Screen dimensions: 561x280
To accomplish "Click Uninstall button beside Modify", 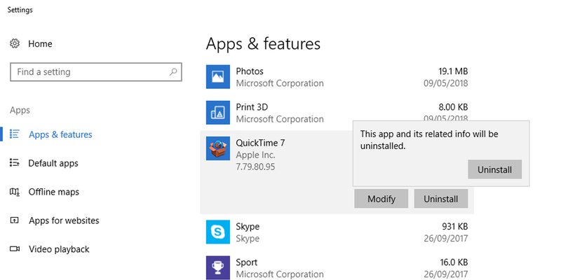I will 441,199.
